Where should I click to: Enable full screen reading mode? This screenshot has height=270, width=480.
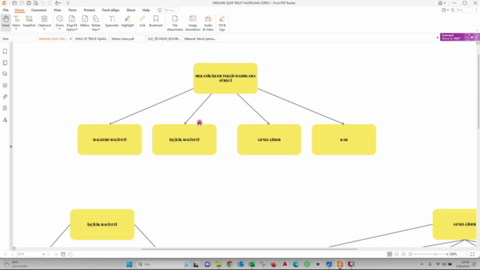[x=472, y=254]
